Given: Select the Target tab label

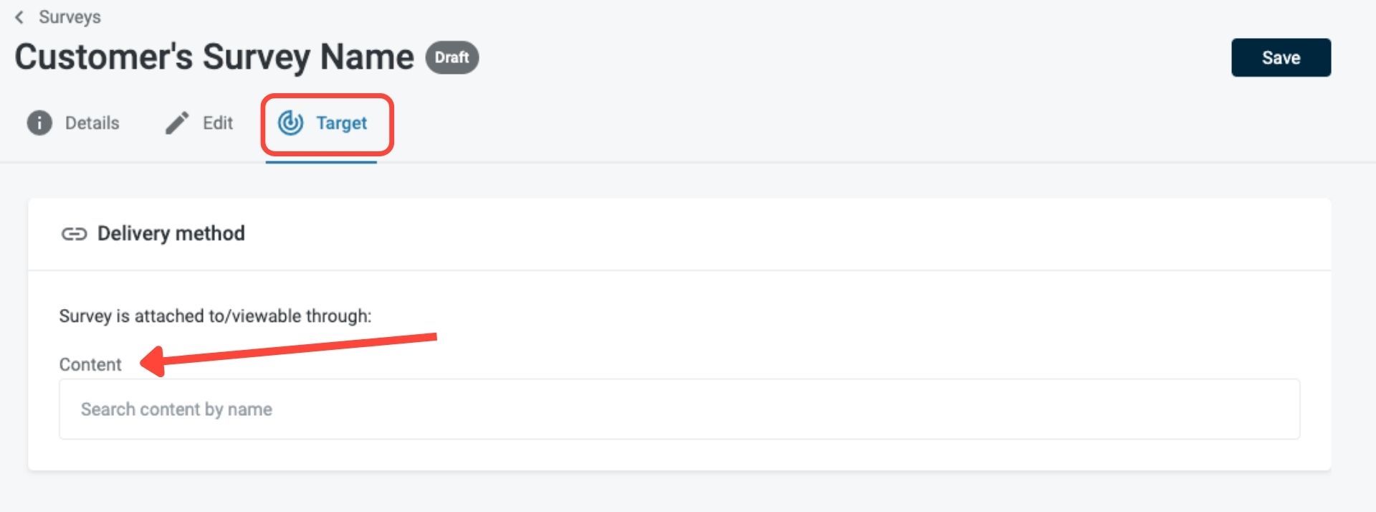Looking at the screenshot, I should coord(341,123).
